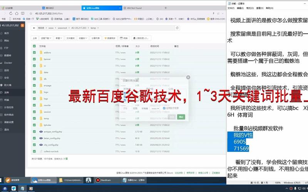Open the Edit menu in Notepad

tap(240, 8)
